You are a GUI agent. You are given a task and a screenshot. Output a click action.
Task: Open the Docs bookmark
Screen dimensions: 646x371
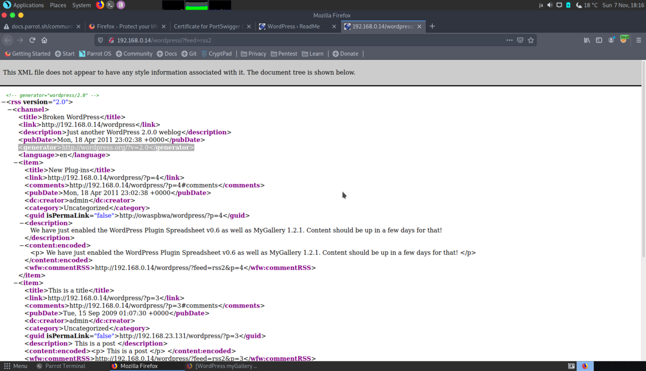click(x=167, y=54)
